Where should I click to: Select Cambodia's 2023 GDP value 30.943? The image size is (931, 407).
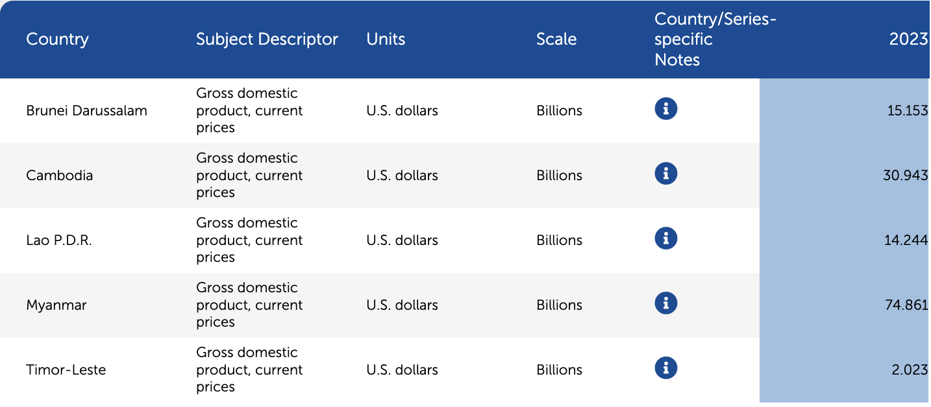click(905, 176)
